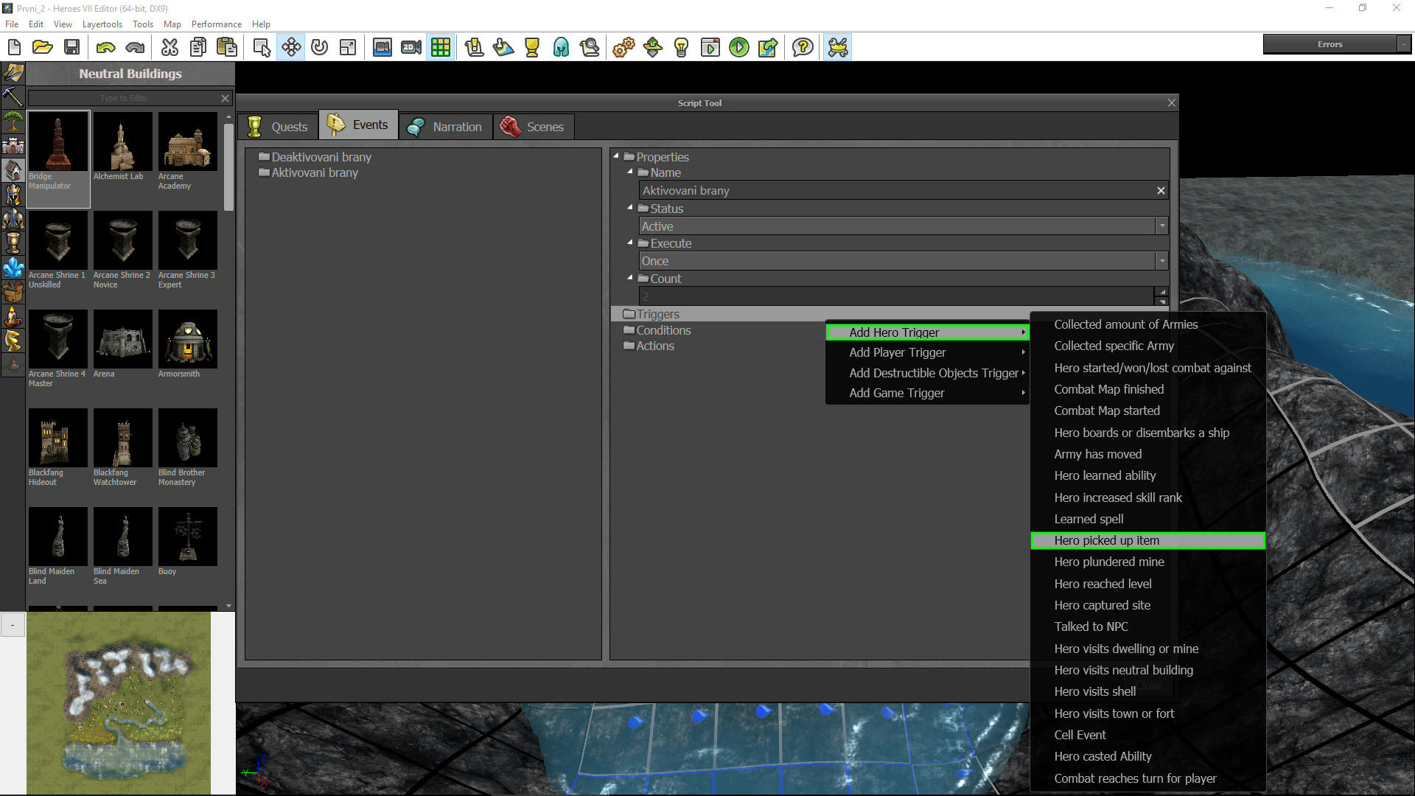
Task: Redo the last undone action
Action: pyautogui.click(x=135, y=48)
